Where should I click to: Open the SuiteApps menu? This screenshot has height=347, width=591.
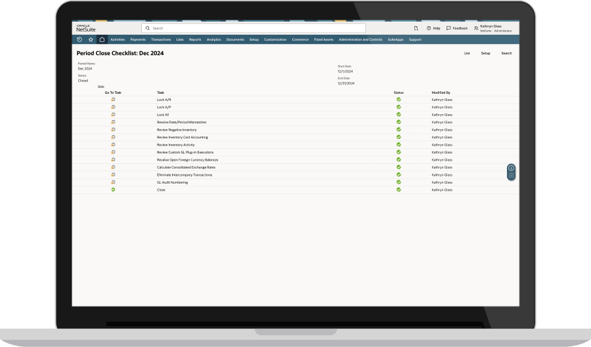(395, 39)
